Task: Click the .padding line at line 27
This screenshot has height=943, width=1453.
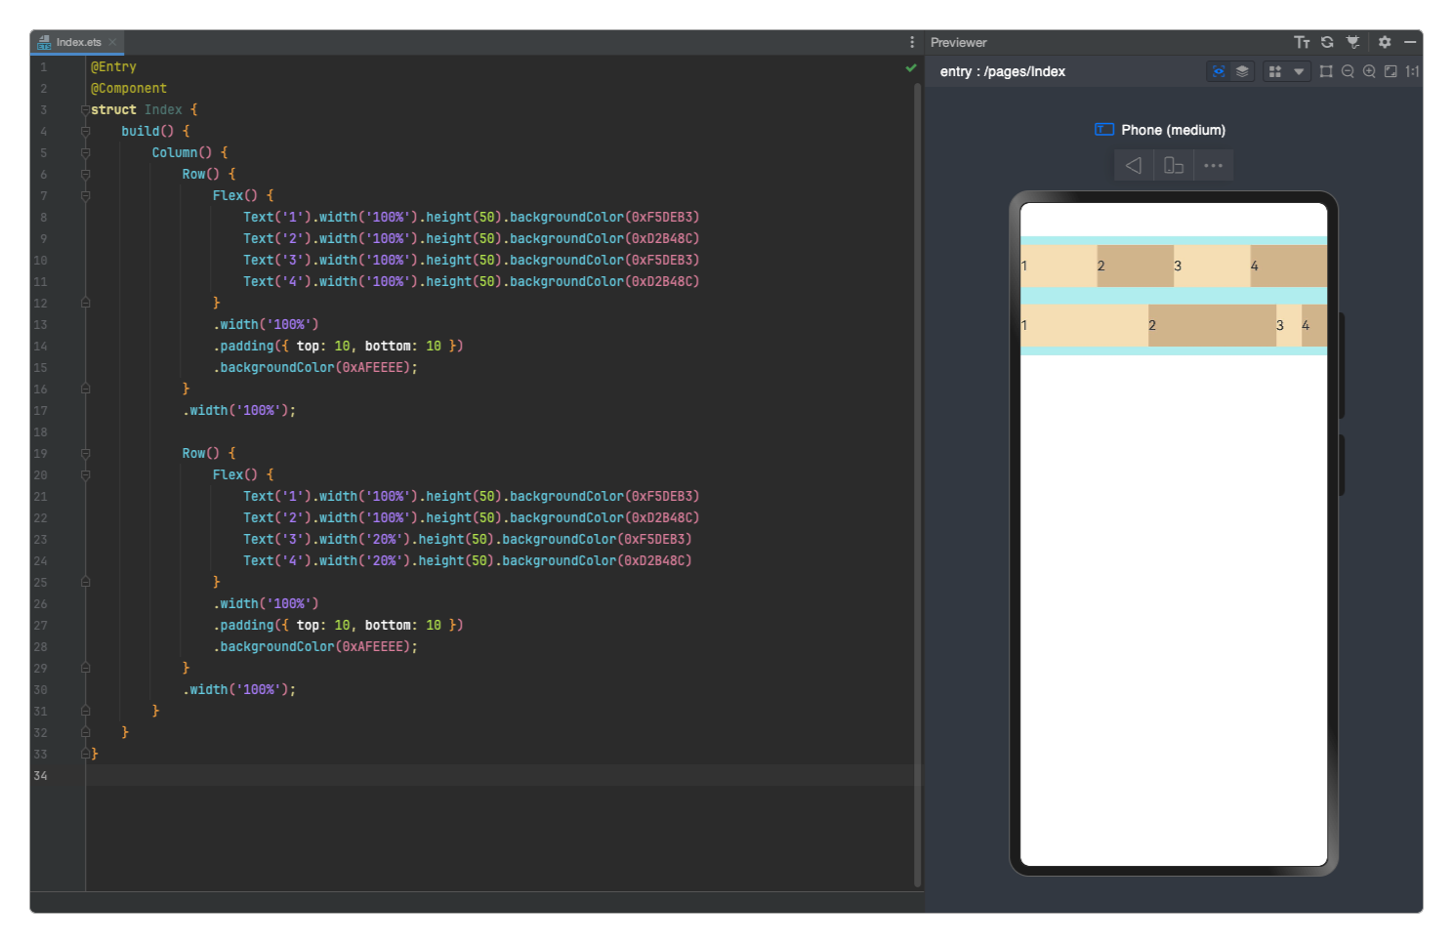Action: (338, 625)
